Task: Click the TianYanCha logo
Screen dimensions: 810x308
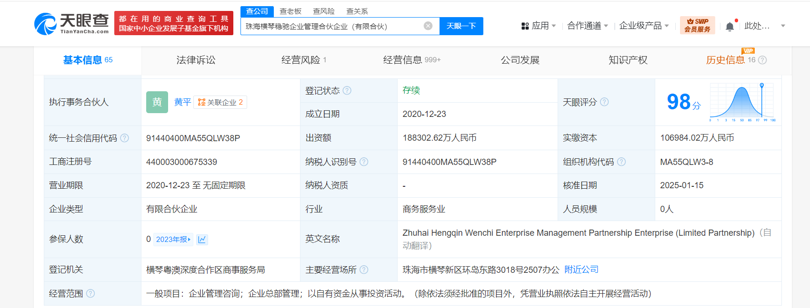Action: coord(71,24)
